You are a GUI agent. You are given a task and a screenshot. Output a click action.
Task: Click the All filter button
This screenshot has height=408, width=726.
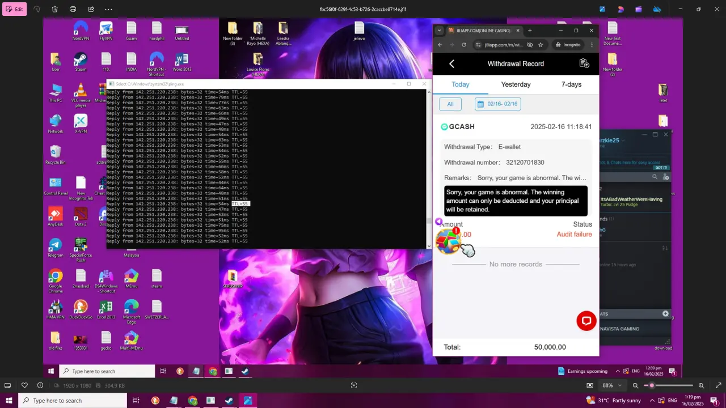(x=450, y=104)
